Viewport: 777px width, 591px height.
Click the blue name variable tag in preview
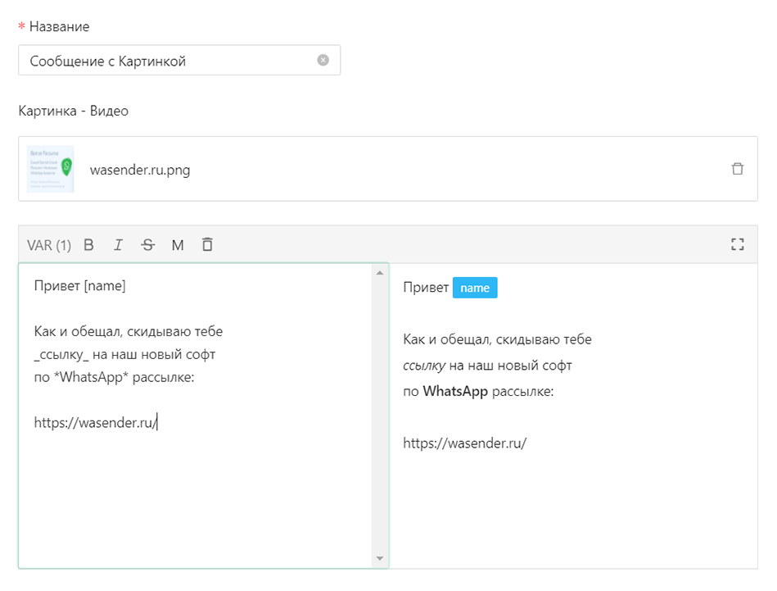(x=475, y=288)
